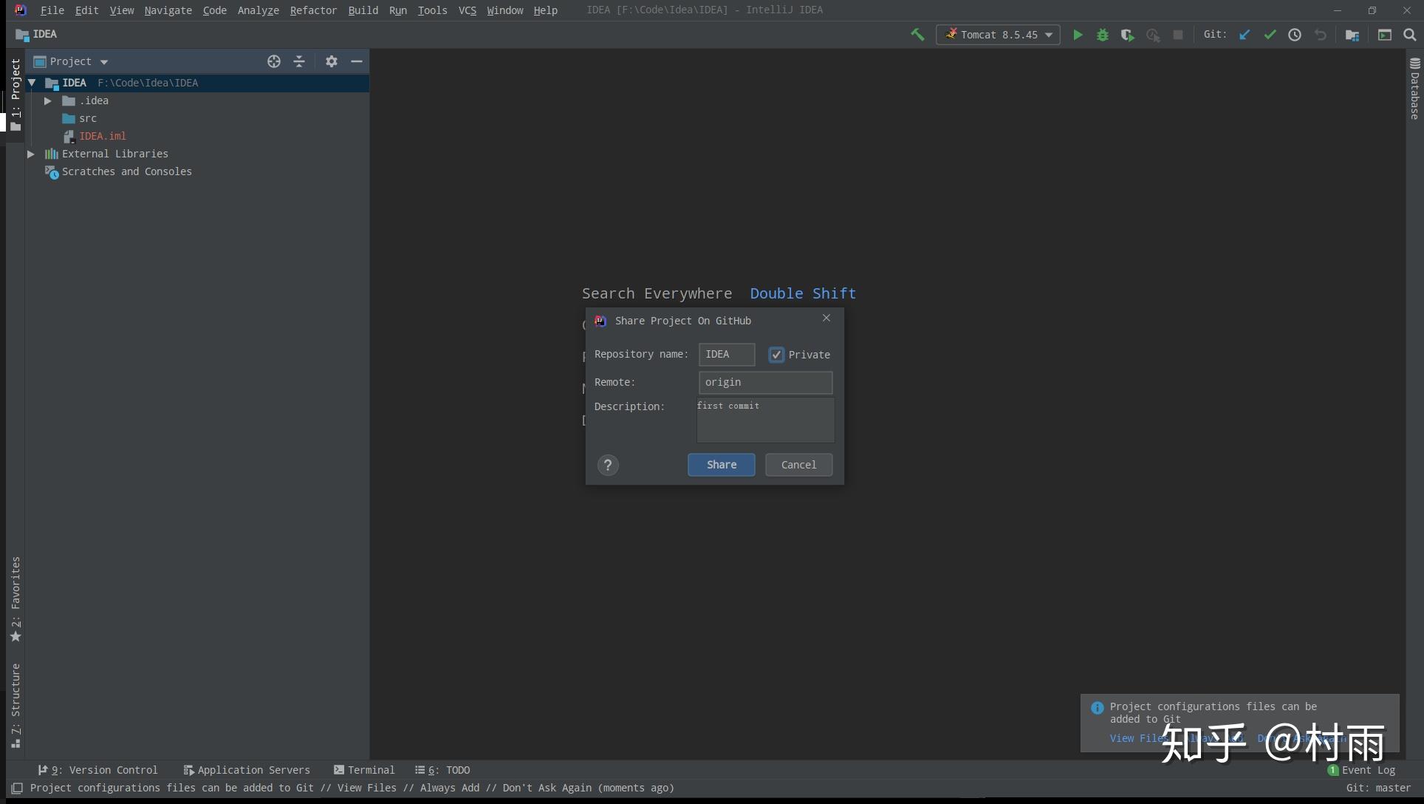
Task: Select scroll-from-source crosshair in Project panel
Action: [274, 61]
